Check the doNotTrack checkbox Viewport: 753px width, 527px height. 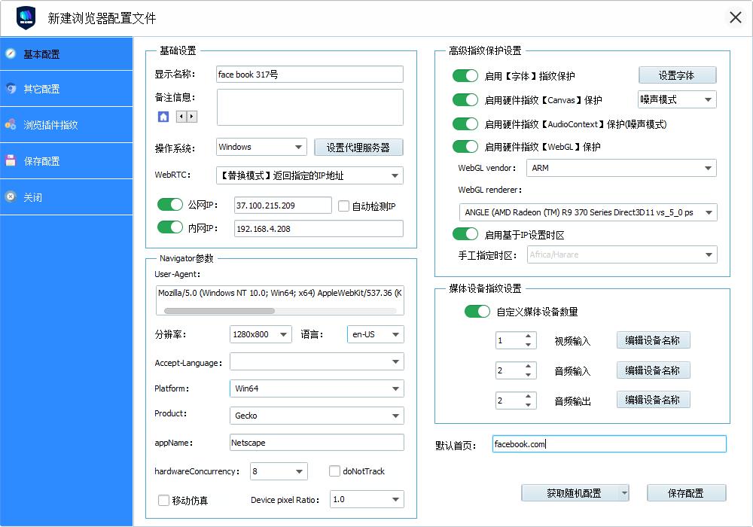click(334, 471)
